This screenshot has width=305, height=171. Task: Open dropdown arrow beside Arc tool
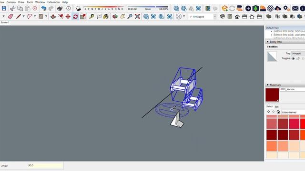(x=35, y=16)
